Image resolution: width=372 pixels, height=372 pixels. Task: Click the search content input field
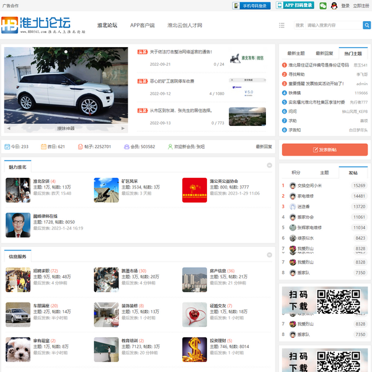click(332, 25)
